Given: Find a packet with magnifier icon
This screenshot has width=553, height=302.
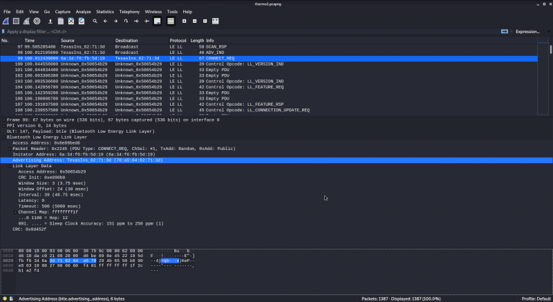Looking at the screenshot, I should 95,21.
